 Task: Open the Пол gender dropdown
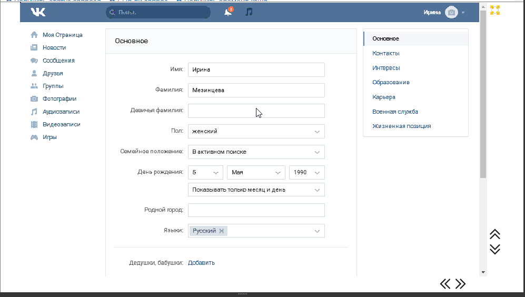coord(256,131)
